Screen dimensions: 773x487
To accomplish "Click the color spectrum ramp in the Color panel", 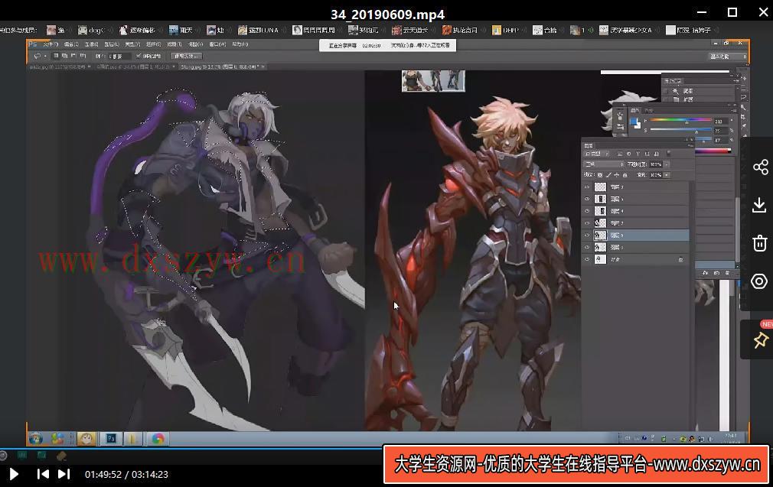I will click(x=713, y=151).
